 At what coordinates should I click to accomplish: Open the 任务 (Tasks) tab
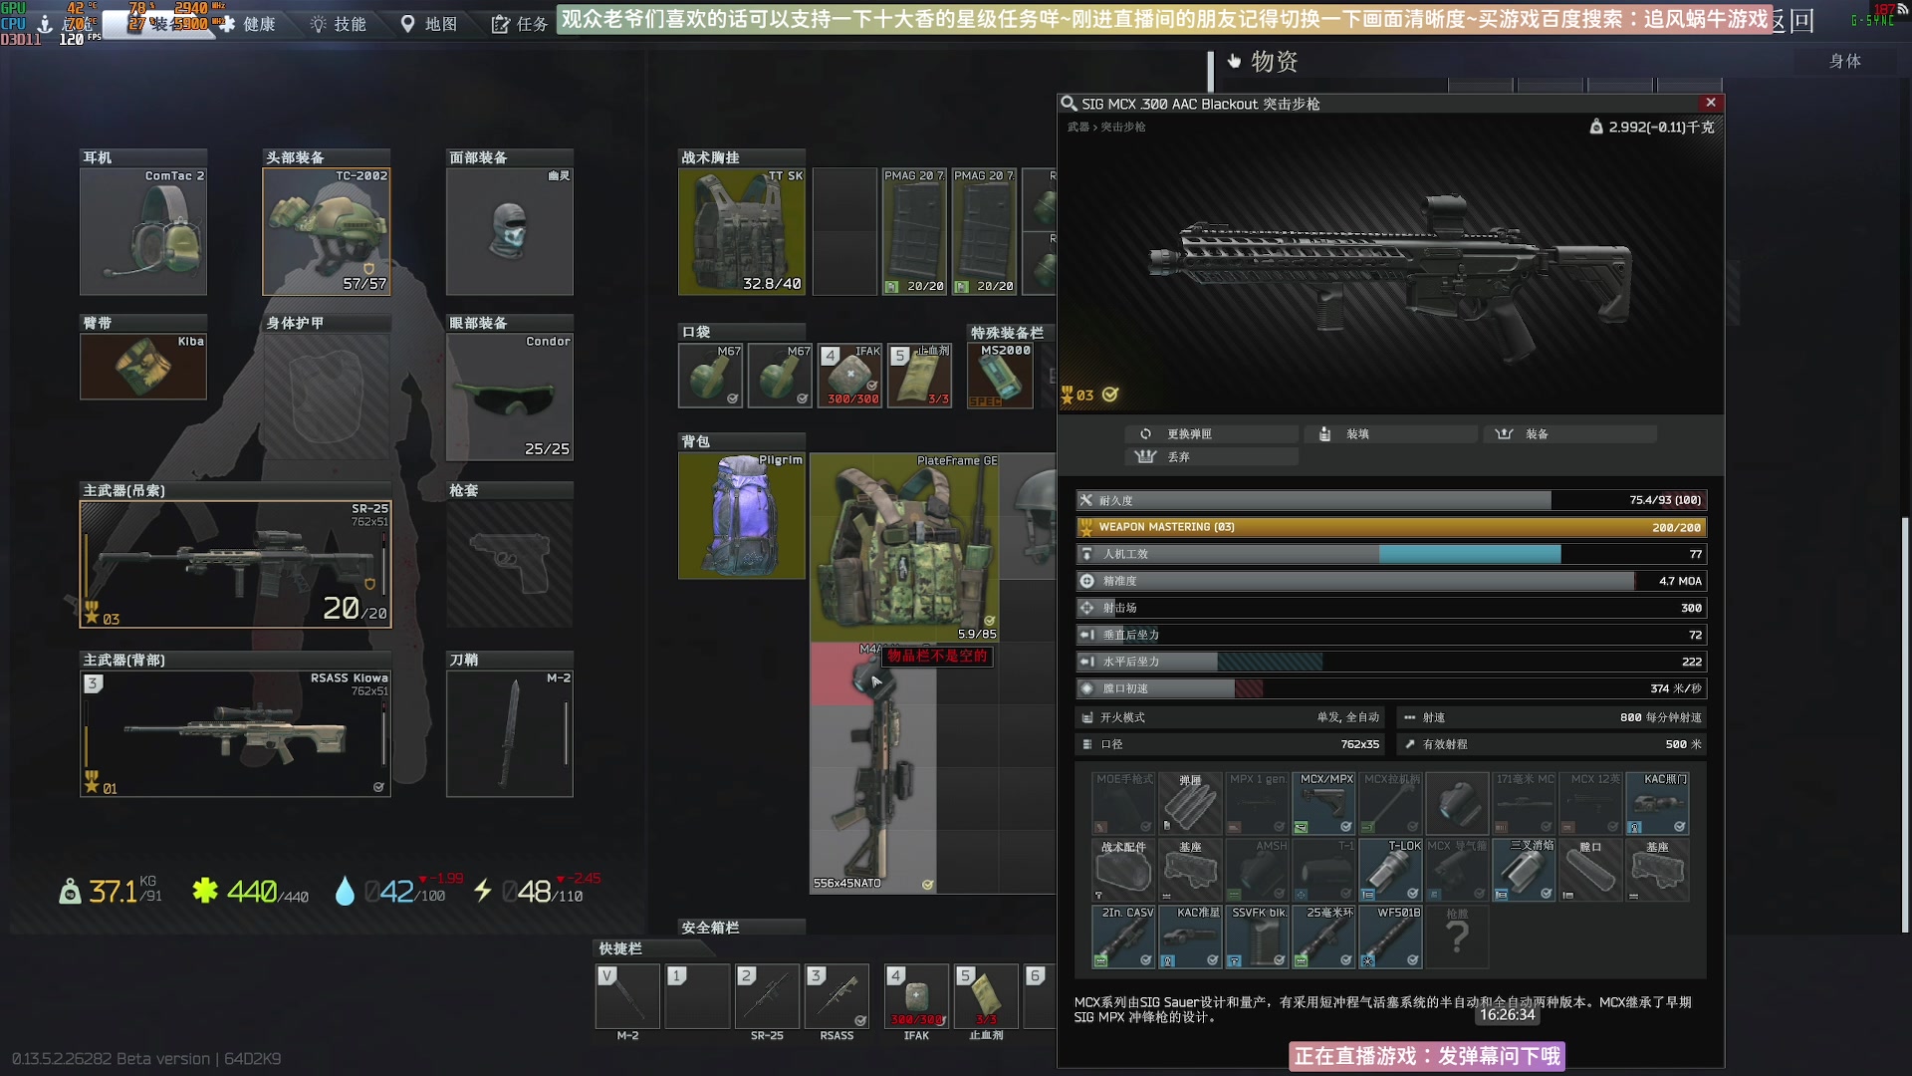pyautogui.click(x=520, y=24)
